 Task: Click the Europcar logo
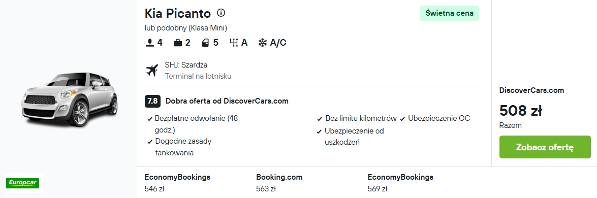pyautogui.click(x=23, y=183)
